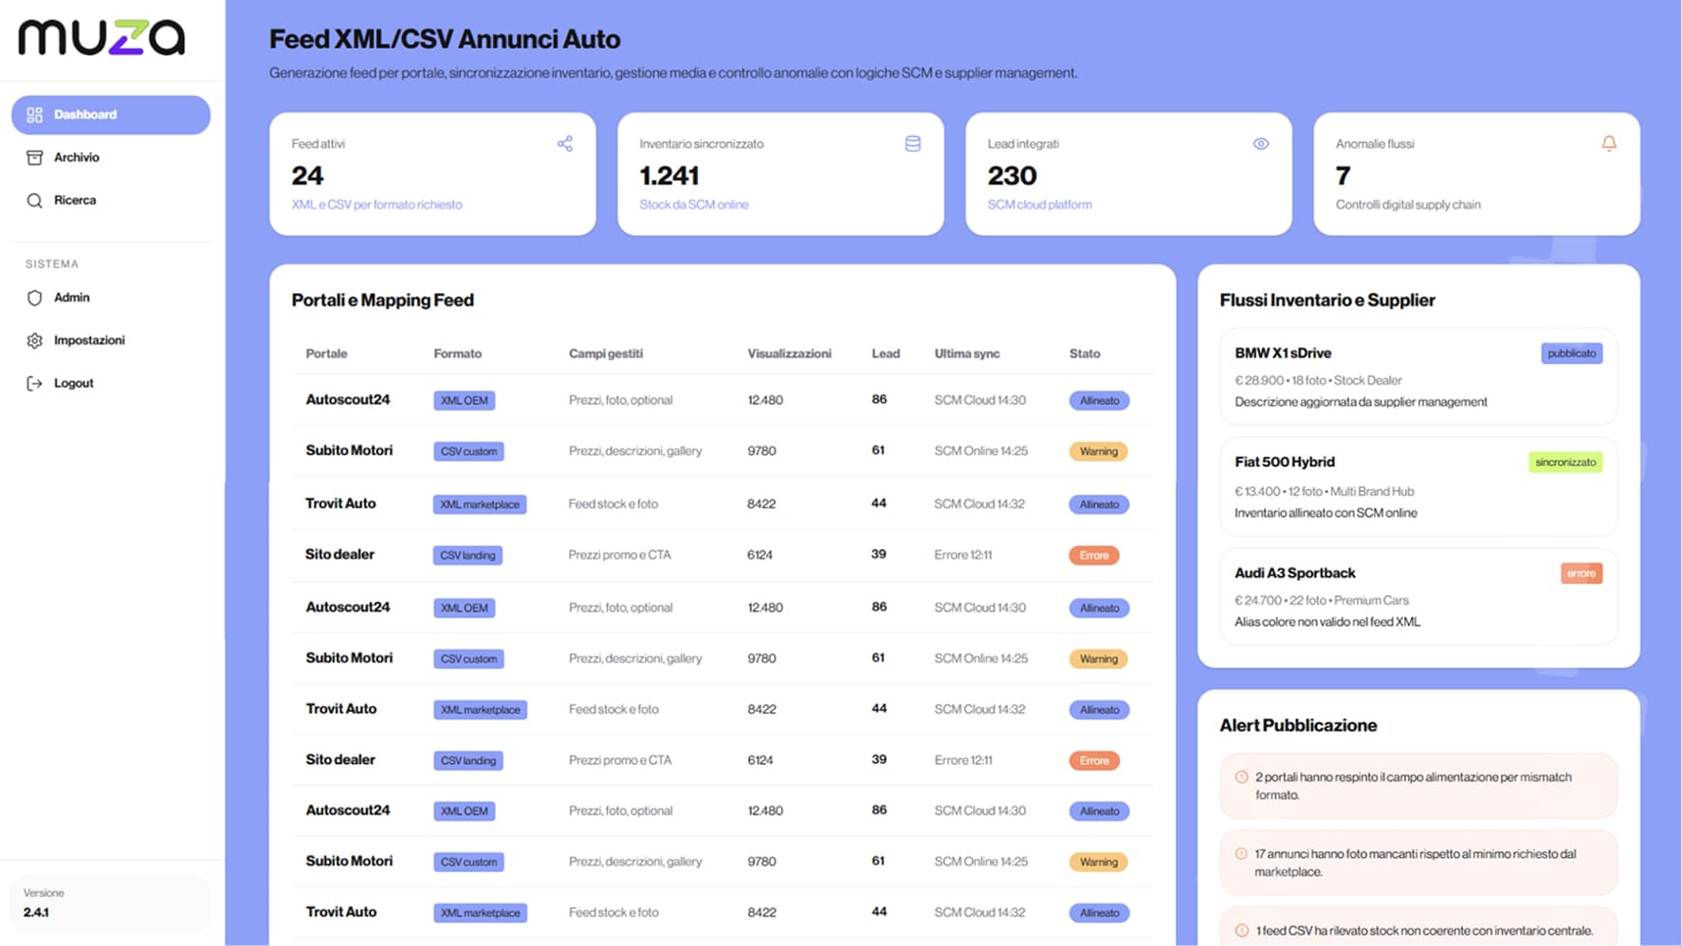Viewport: 1682px width, 946px height.
Task: Open the Dashboard menu item
Action: pyautogui.click(x=111, y=115)
